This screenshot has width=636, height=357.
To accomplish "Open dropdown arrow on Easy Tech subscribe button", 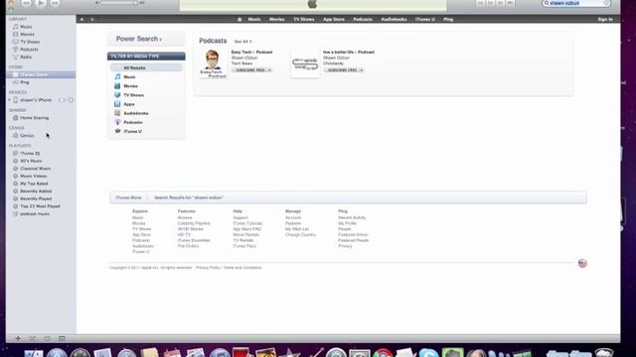I will (x=269, y=70).
